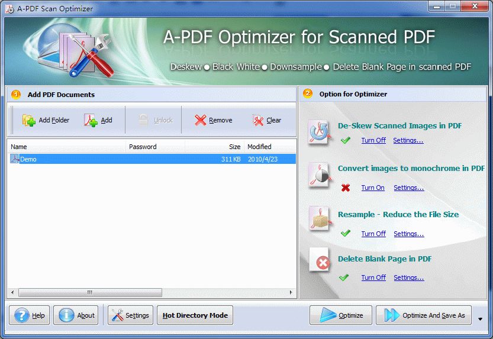This screenshot has height=339, width=493.
Task: Open the bottom Settings button
Action: point(130,315)
